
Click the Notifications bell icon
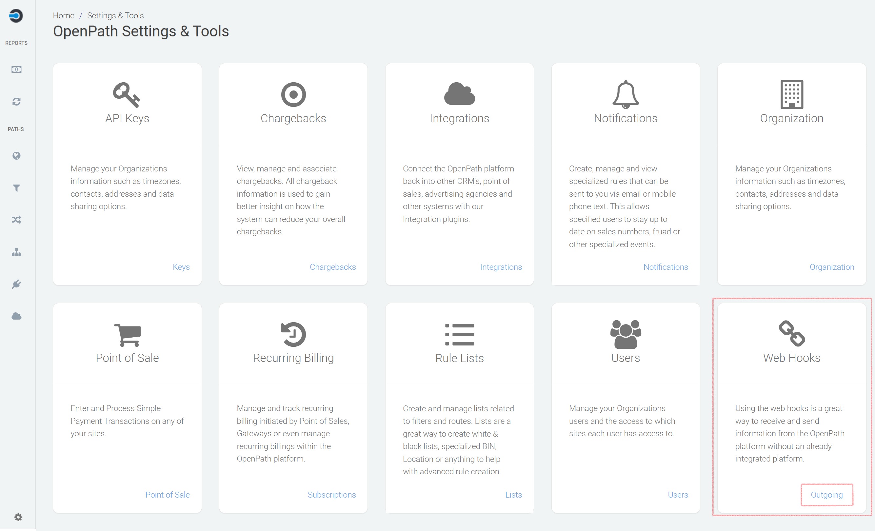pyautogui.click(x=626, y=94)
